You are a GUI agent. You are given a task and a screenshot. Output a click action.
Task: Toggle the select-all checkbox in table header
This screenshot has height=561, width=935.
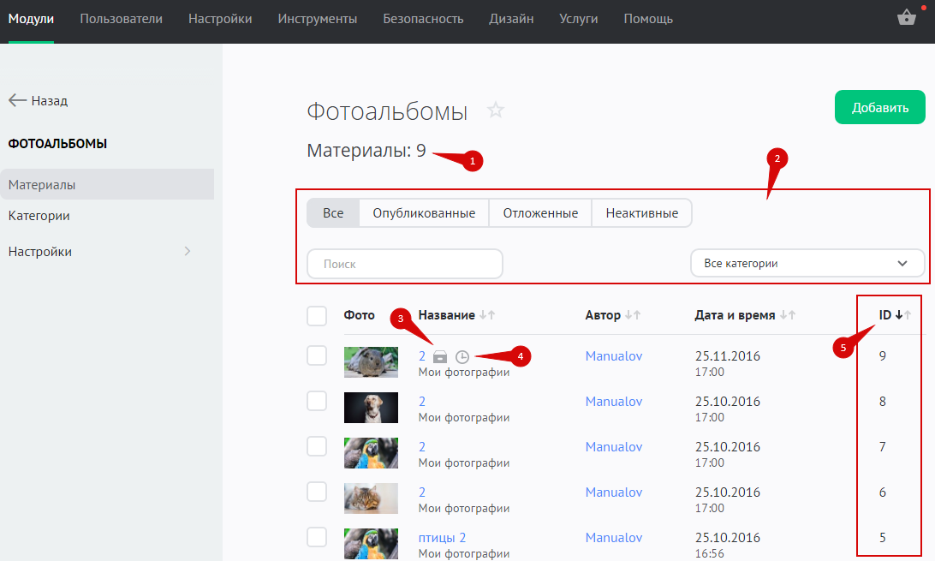tap(317, 316)
